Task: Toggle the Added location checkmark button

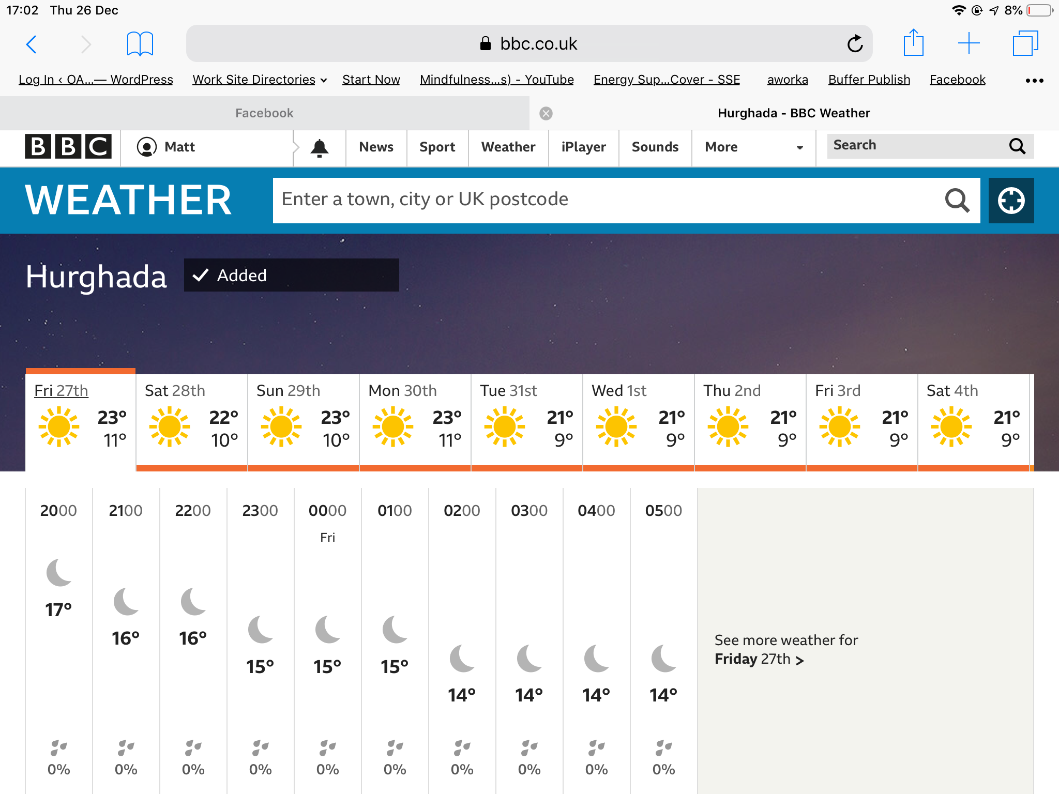Action: [x=291, y=275]
